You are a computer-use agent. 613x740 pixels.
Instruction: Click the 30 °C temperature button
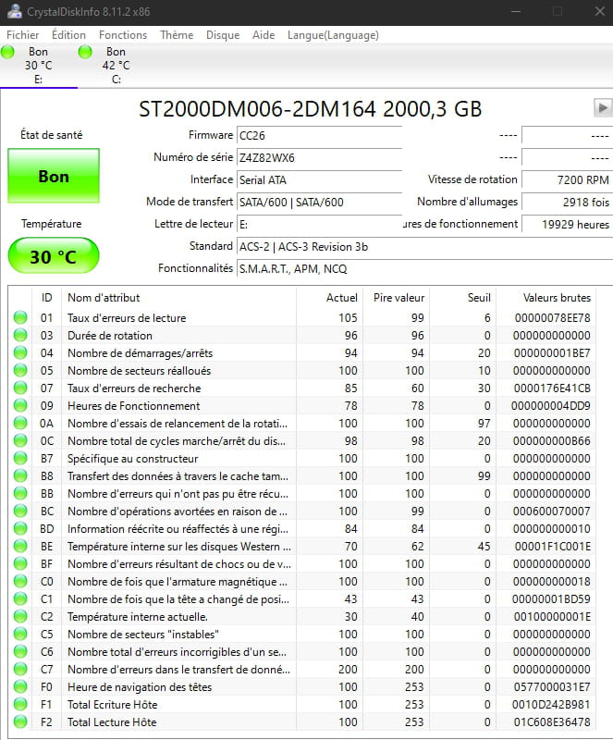pyautogui.click(x=53, y=256)
